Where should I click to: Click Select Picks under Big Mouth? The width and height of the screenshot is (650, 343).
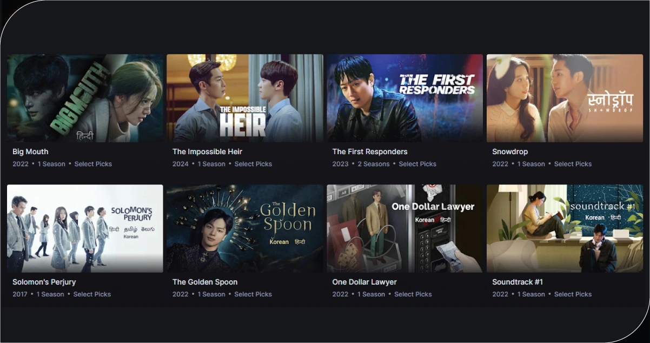[93, 164]
